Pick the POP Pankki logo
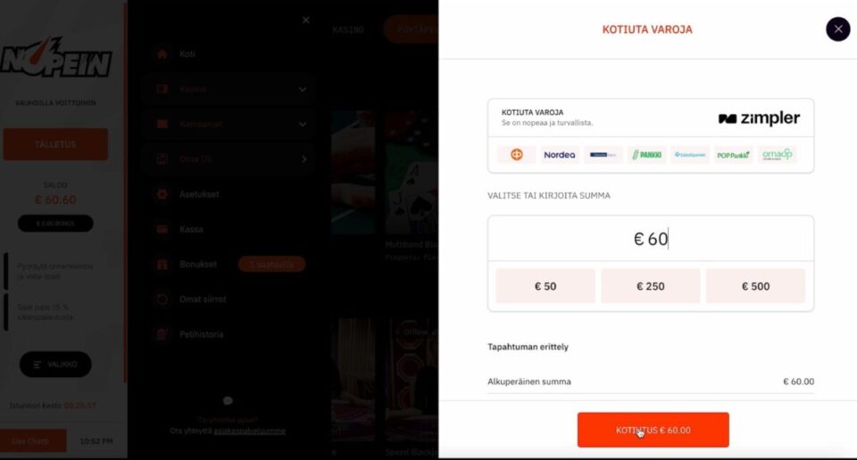 733,154
